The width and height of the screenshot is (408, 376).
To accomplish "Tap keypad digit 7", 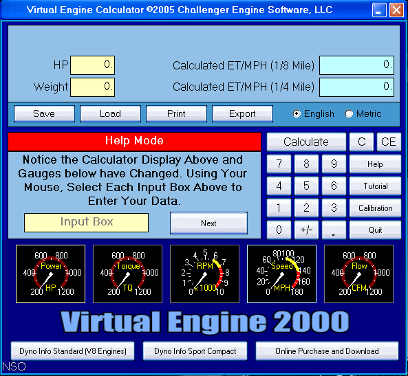I will pyautogui.click(x=279, y=164).
